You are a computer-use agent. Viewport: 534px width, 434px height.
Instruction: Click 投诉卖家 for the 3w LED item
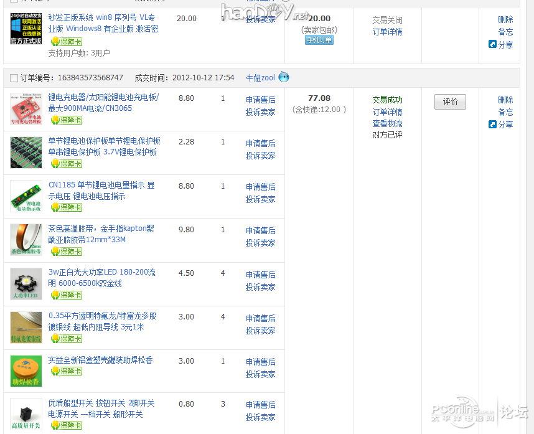(260, 287)
